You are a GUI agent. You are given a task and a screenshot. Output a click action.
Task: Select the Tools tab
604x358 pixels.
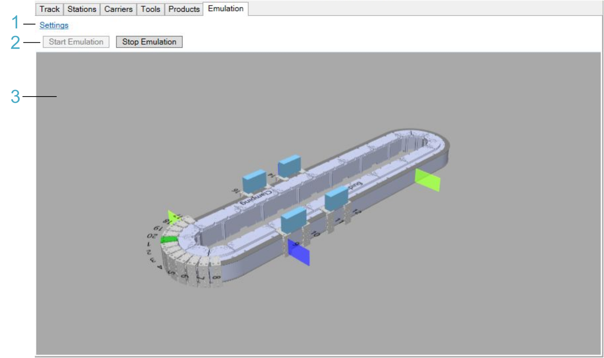(150, 9)
